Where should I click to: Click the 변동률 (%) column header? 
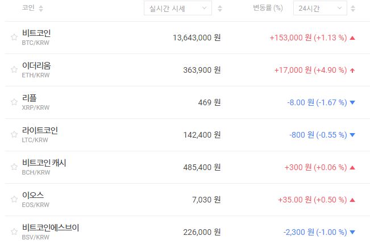pyautogui.click(x=267, y=9)
